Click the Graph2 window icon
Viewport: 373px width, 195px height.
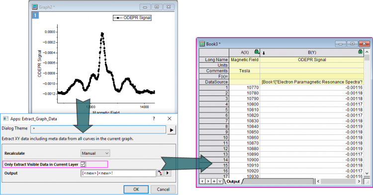point(35,7)
